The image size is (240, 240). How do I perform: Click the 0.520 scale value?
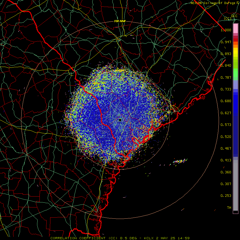[x=226, y=137]
